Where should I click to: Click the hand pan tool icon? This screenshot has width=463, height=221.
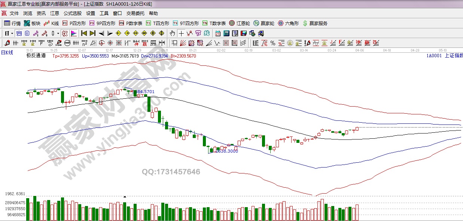(172, 33)
